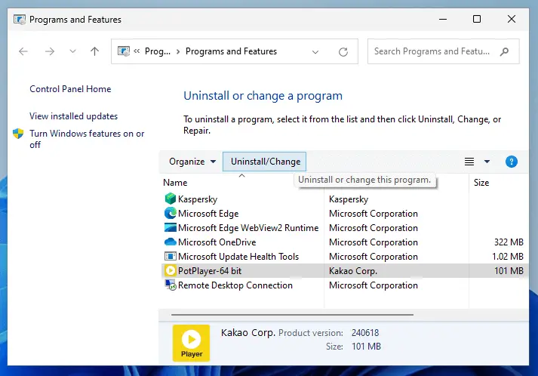
Task: Click the 101 MB size in PotPlayer row
Action: click(x=509, y=271)
